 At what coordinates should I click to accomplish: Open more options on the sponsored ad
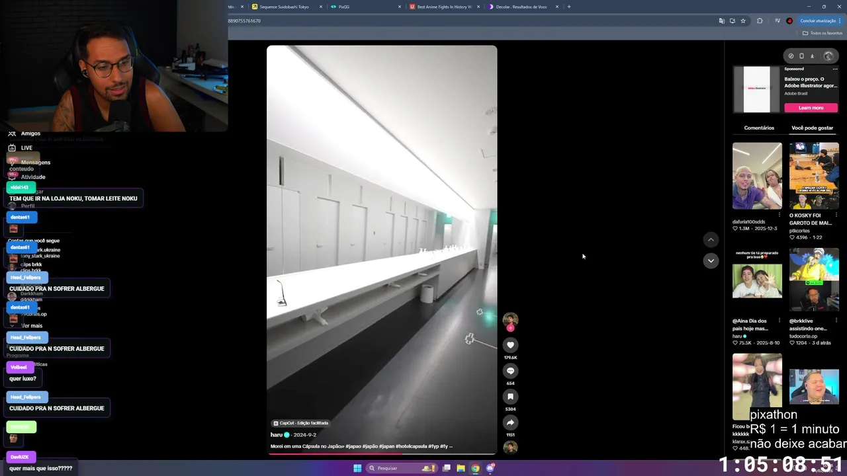pyautogui.click(x=835, y=69)
